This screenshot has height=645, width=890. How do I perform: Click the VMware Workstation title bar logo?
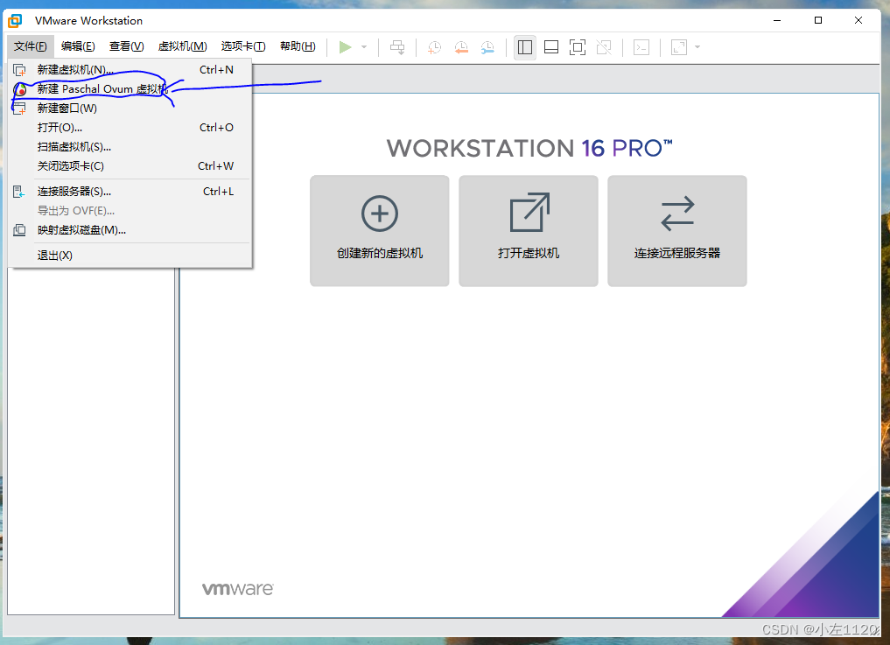(15, 21)
